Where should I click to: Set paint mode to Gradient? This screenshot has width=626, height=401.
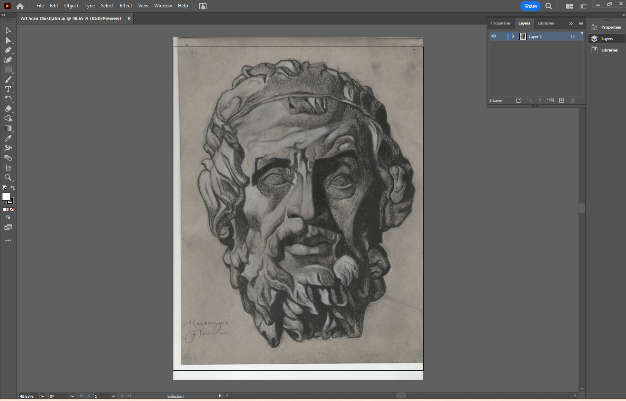pyautogui.click(x=8, y=209)
